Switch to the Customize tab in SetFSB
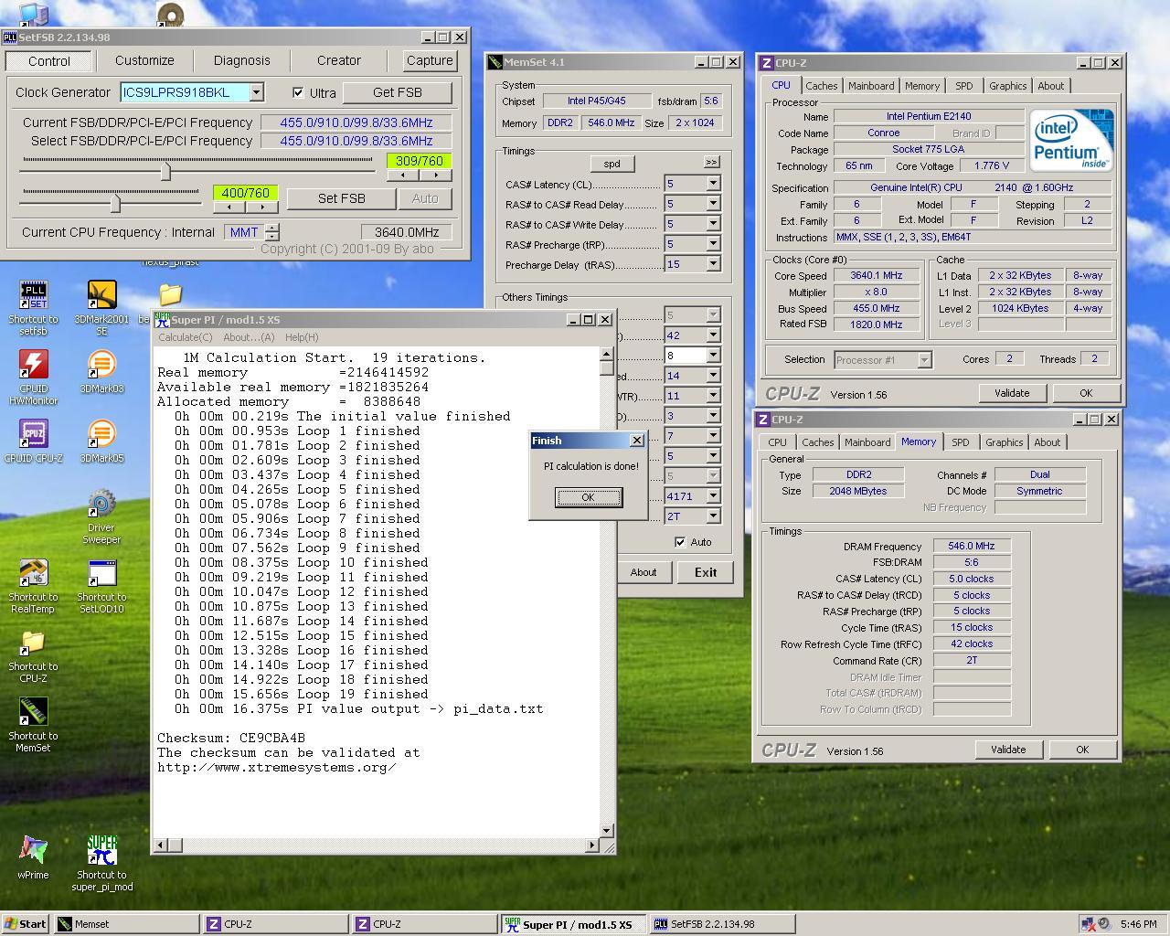The height and width of the screenshot is (936, 1170). [144, 60]
